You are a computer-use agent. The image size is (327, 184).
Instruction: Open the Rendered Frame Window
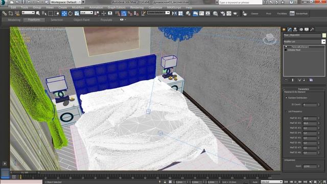(229, 14)
